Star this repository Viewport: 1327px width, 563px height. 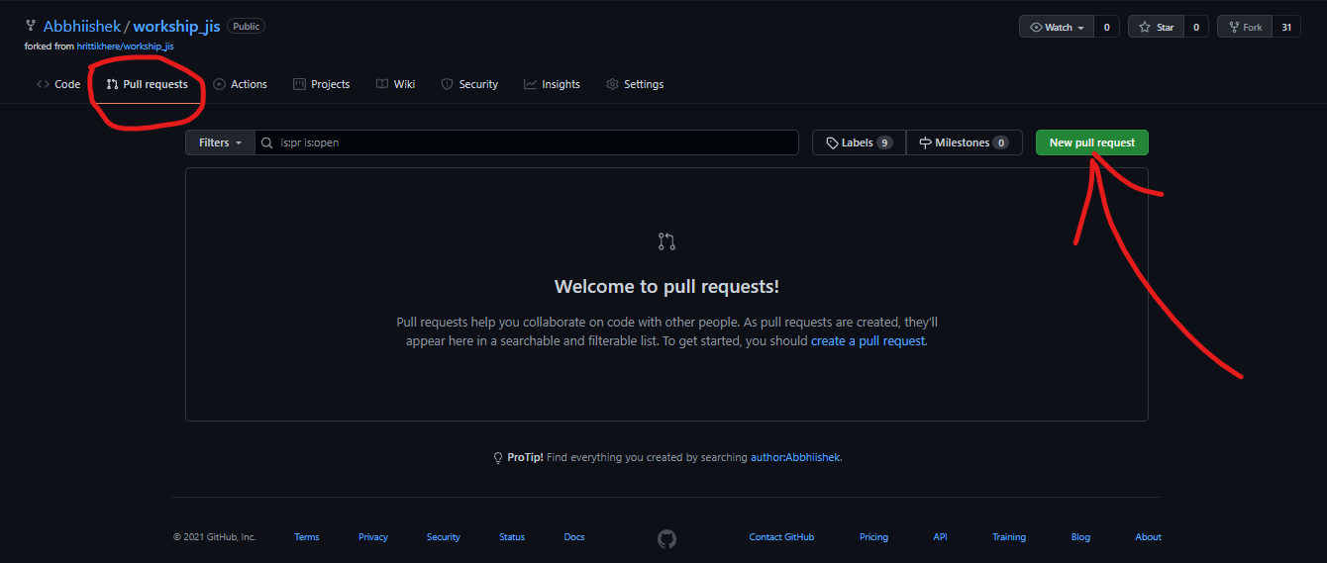point(1156,27)
